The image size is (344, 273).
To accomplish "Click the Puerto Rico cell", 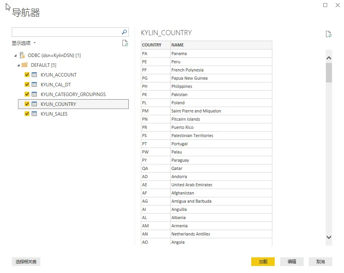I will point(221,127).
